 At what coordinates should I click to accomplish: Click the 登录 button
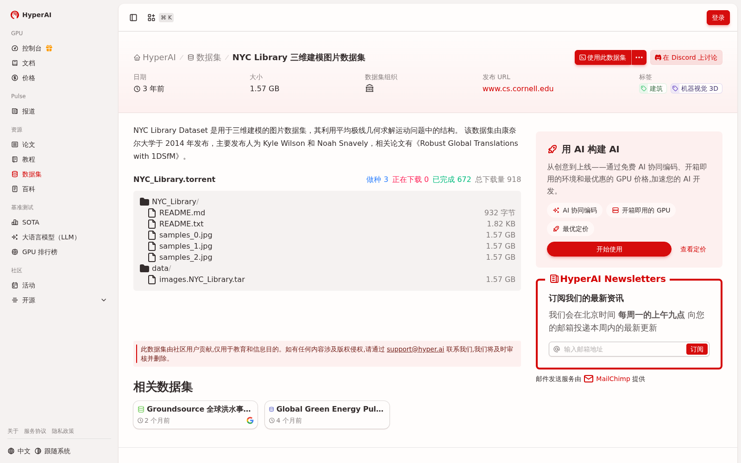[x=718, y=18]
